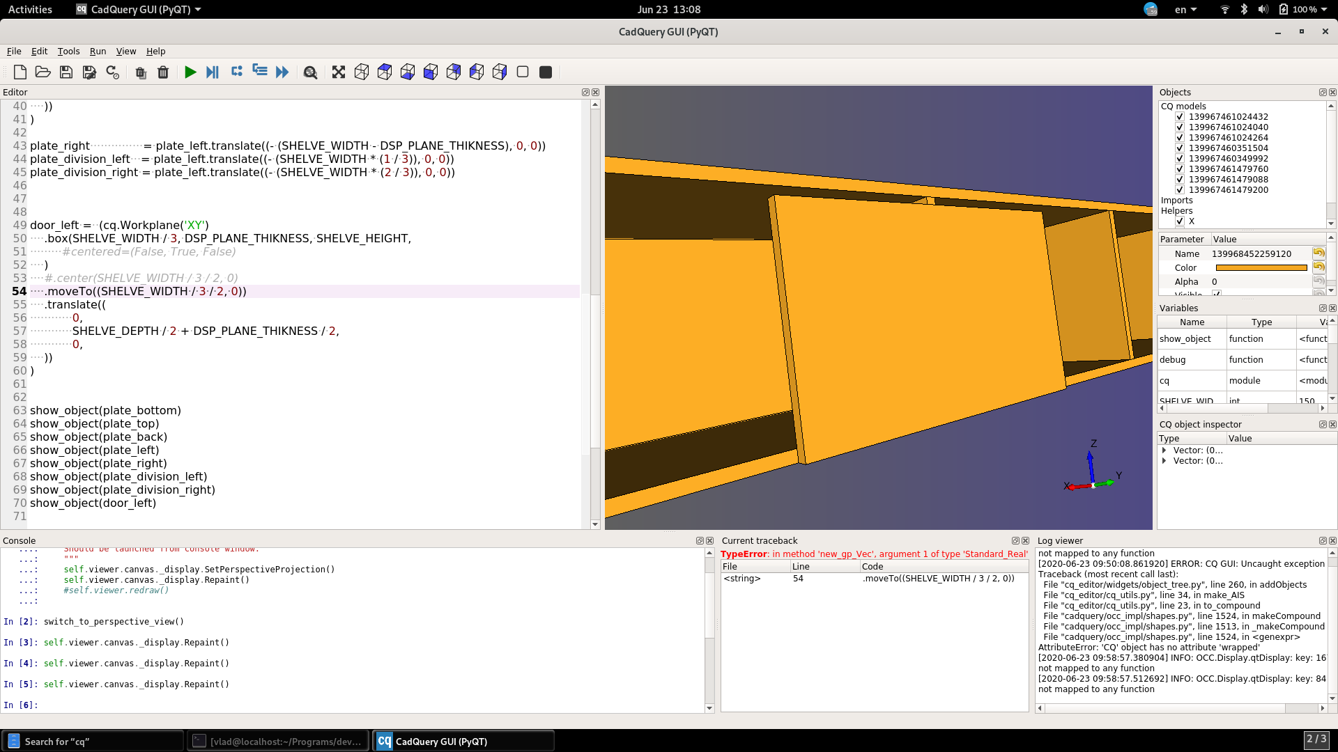The height and width of the screenshot is (752, 1338).
Task: Open the zoom/magnifier tool
Action: (x=311, y=72)
